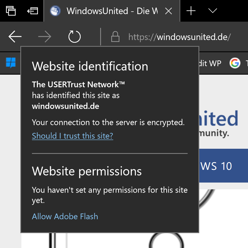Open a new tab with plus button
This screenshot has height=248, width=248.
click(x=191, y=11)
